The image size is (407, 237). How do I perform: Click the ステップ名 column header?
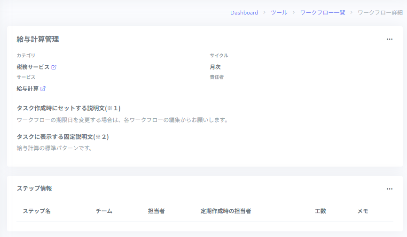tap(37, 211)
